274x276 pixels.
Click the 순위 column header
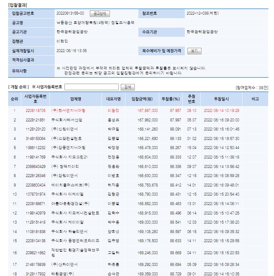15,99
